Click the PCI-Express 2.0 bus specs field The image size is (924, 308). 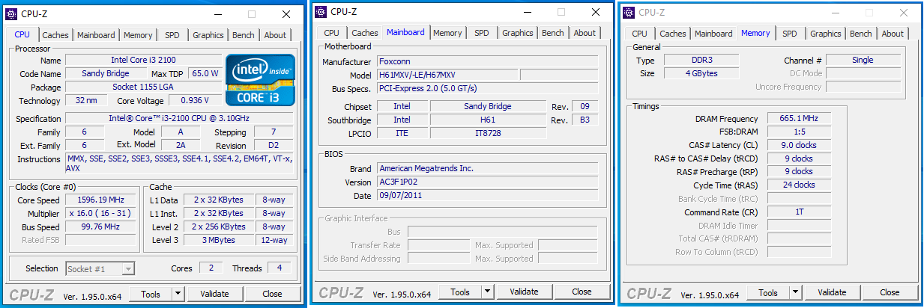click(x=487, y=88)
